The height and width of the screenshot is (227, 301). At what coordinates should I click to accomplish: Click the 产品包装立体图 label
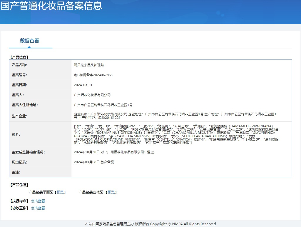pyautogui.click(x=91, y=192)
